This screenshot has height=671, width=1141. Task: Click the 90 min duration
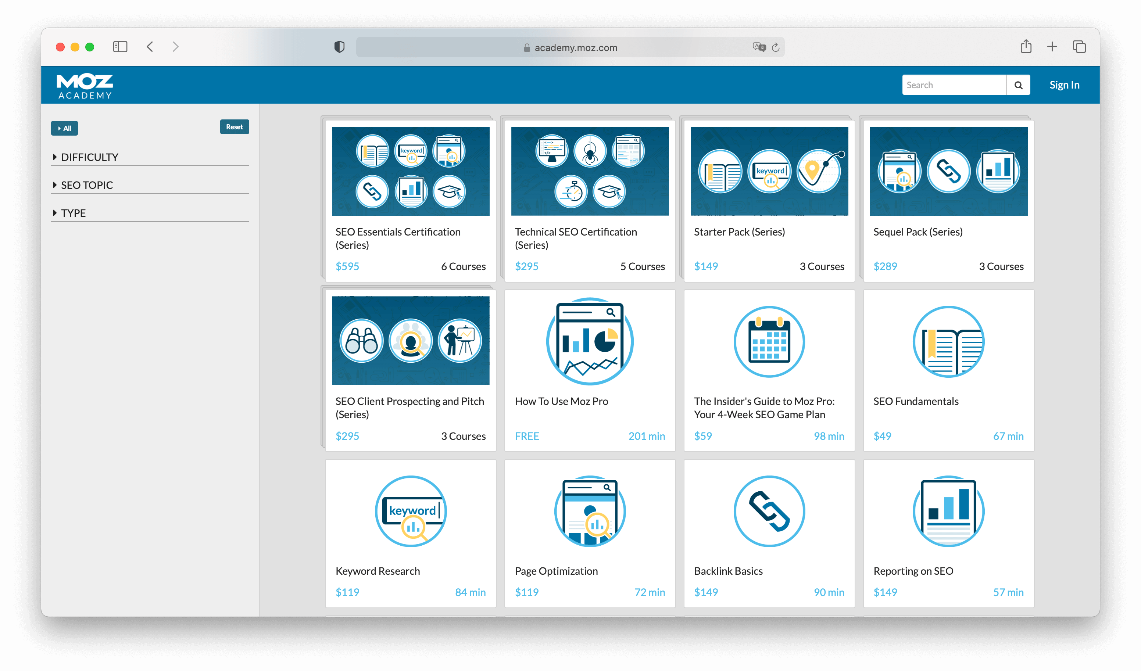pos(829,592)
